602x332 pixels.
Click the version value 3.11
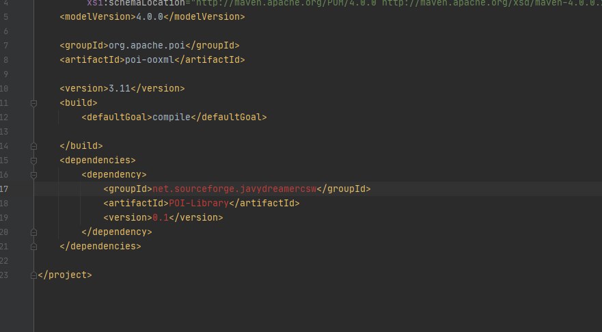(x=120, y=88)
